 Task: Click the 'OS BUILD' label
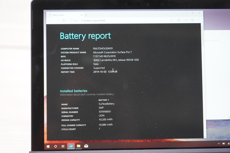pos(66,60)
